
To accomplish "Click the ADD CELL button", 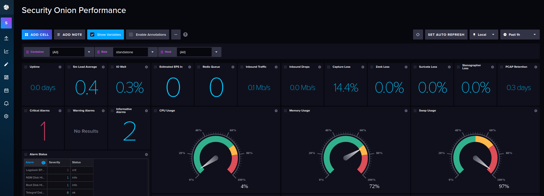I will click(x=37, y=34).
